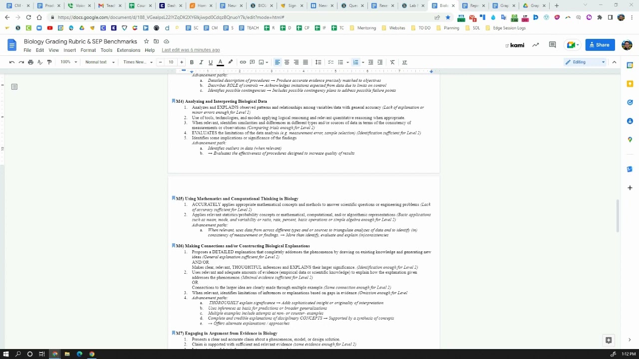Open line and paragraph spacing options
This screenshot has width=639, height=359.
[x=318, y=62]
